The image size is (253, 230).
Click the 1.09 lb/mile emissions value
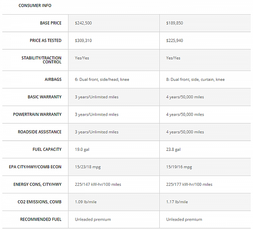pos(86,202)
